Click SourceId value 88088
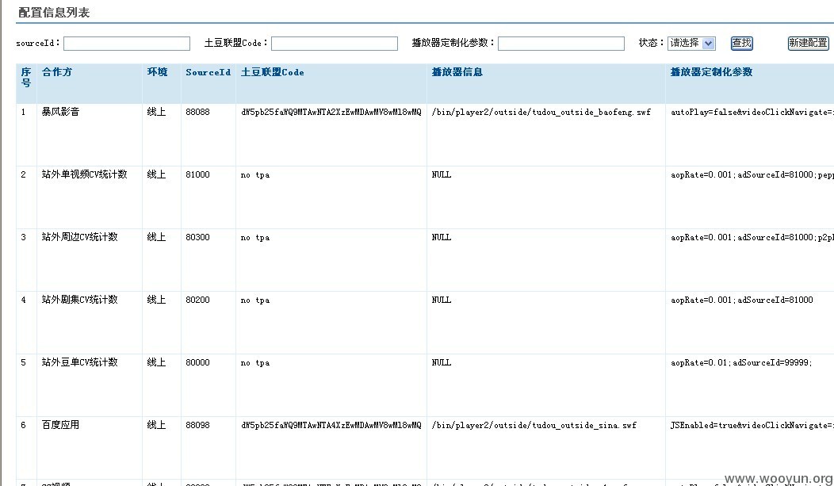Viewport: 834px width, 486px height. tap(197, 112)
